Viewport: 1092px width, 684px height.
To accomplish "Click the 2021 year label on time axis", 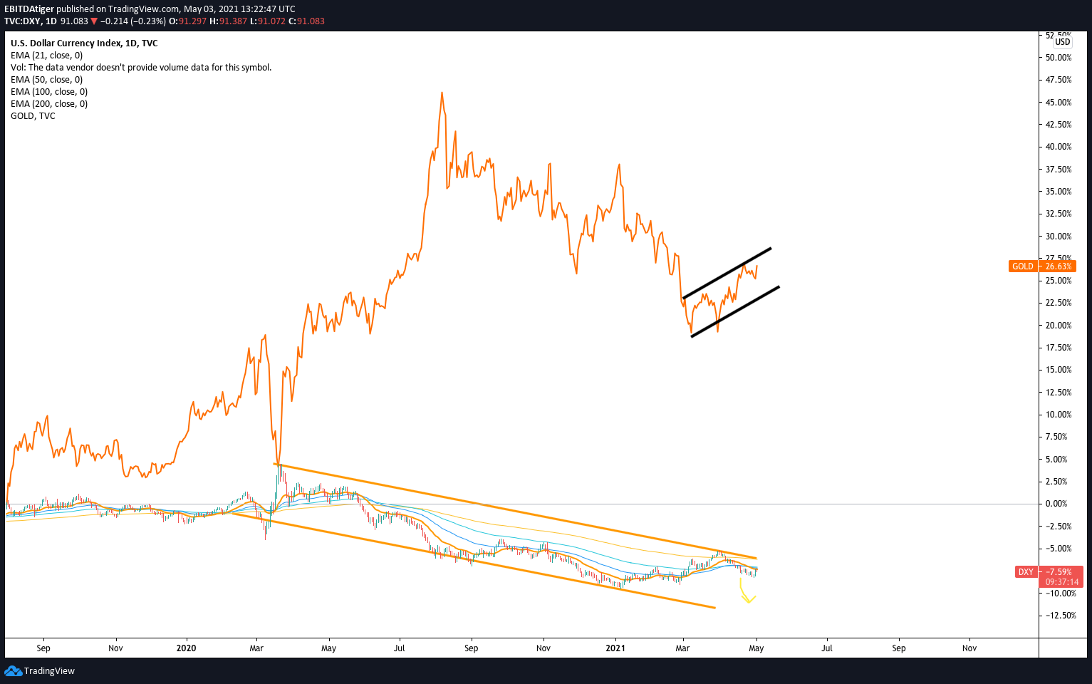I will click(615, 648).
